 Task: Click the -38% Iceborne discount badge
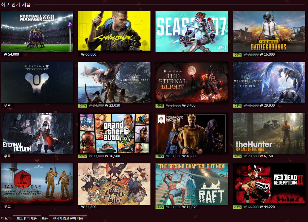point(237,105)
